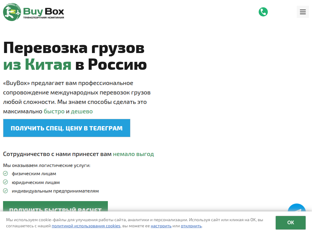This screenshot has width=312, height=234.
Task: Click the checkmark next to физическим лицам
Action: [5, 173]
